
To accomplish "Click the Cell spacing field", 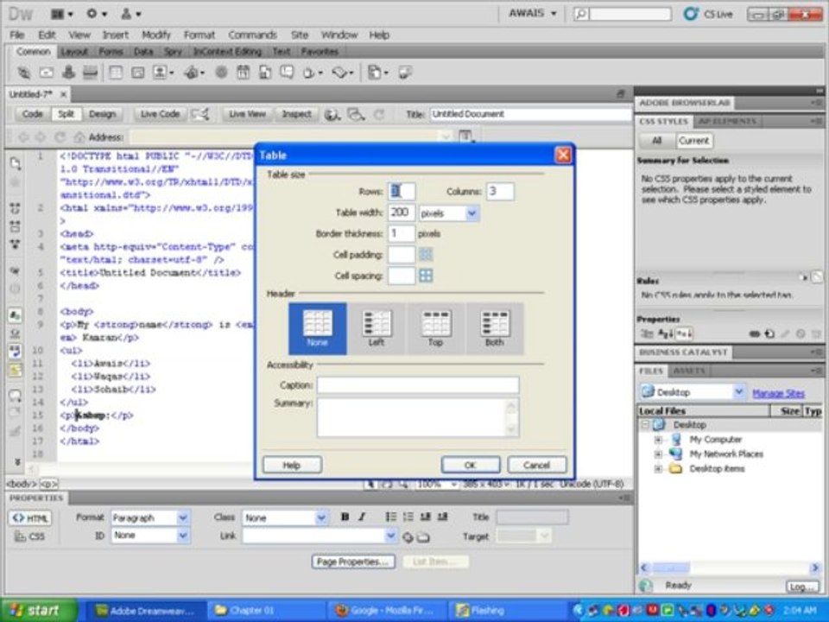I will click(x=402, y=276).
